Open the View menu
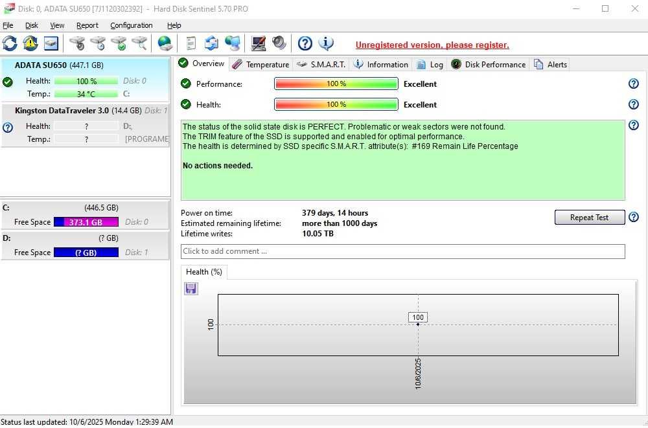The height and width of the screenshot is (428, 648). [x=57, y=26]
